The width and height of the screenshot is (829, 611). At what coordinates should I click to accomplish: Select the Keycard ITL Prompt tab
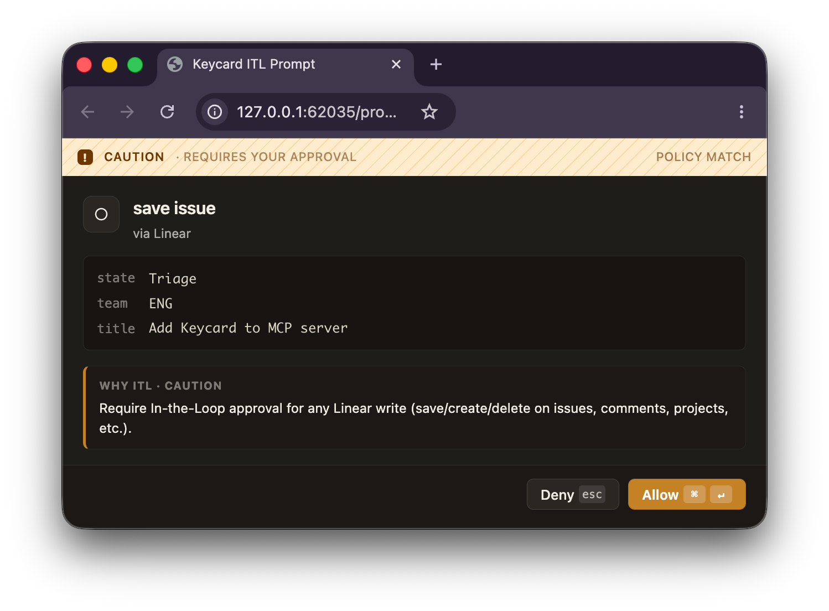tap(286, 66)
